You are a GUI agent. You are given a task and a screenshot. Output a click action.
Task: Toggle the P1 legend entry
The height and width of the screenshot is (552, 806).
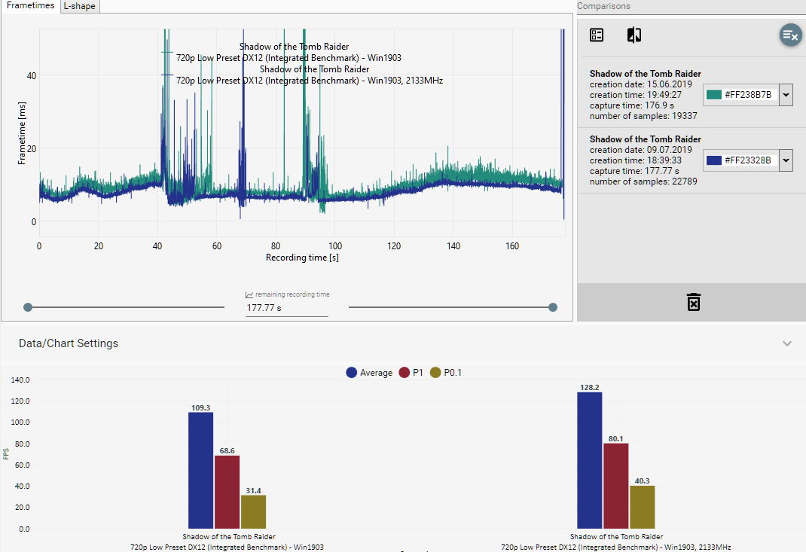411,373
